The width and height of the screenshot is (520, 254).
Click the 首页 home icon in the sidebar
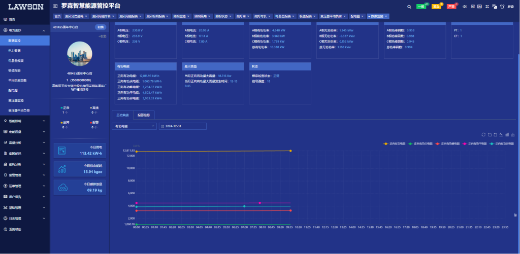coord(5,19)
